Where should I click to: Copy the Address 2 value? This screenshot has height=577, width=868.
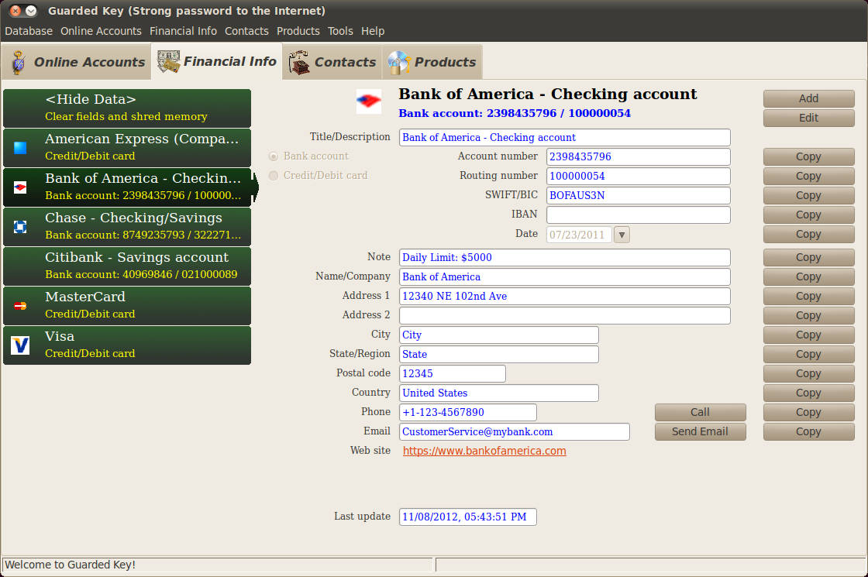pos(808,315)
